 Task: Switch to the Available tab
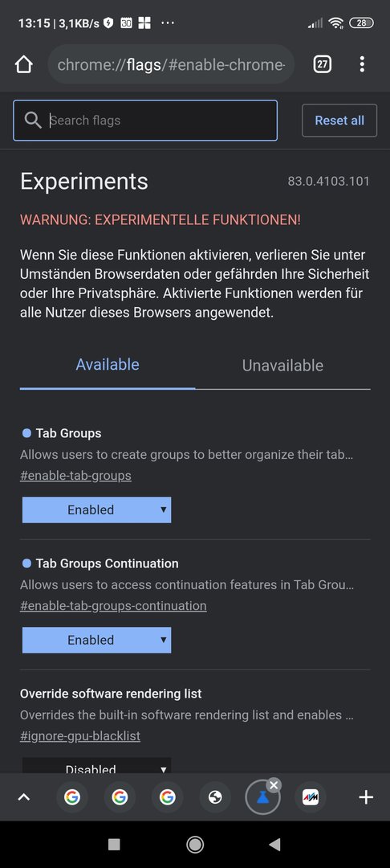point(108,365)
